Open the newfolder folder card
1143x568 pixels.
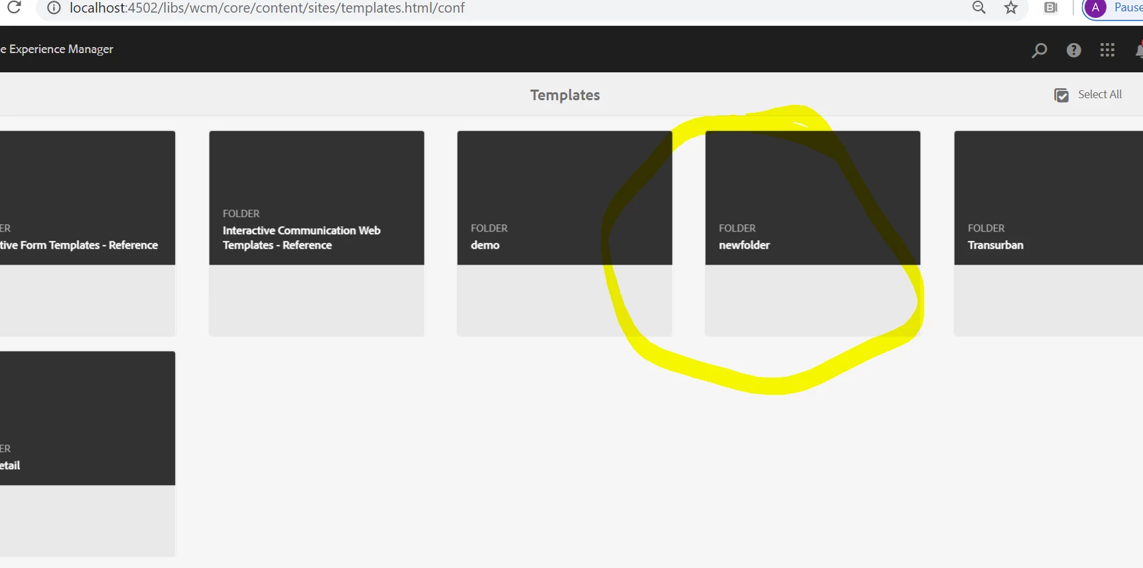coord(813,234)
